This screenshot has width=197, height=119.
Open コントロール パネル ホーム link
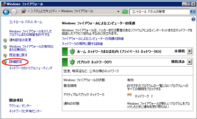[x=26, y=22]
